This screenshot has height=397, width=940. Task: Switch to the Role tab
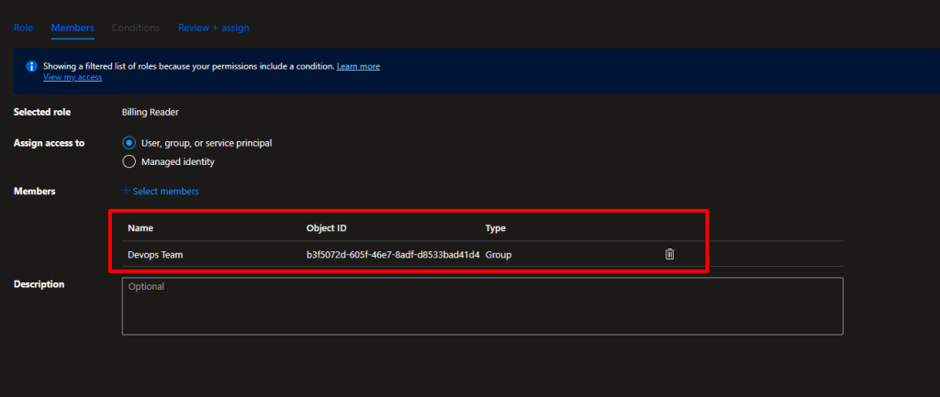click(x=23, y=28)
